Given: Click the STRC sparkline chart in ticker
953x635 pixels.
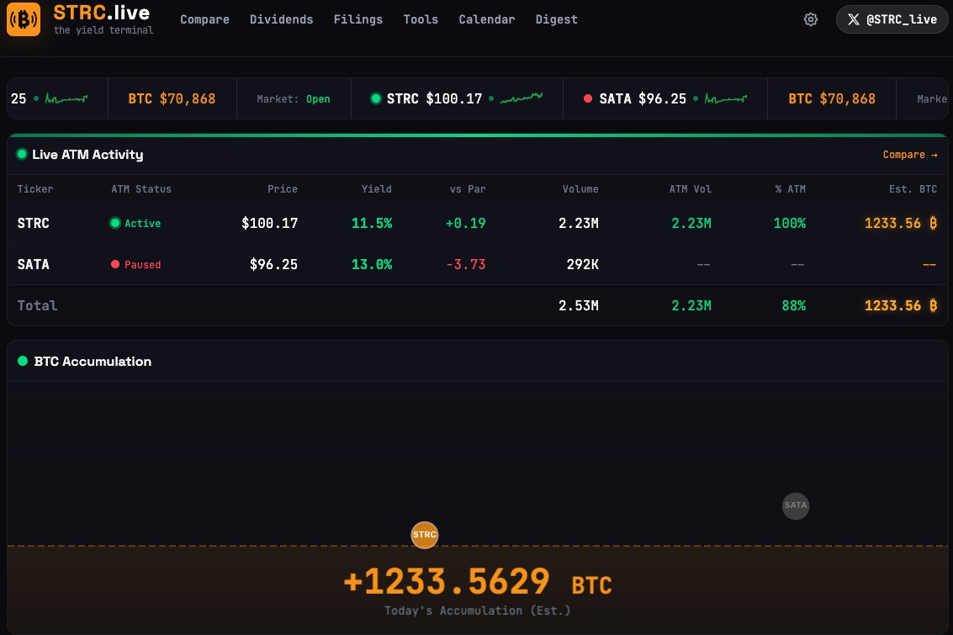Looking at the screenshot, I should 522,98.
